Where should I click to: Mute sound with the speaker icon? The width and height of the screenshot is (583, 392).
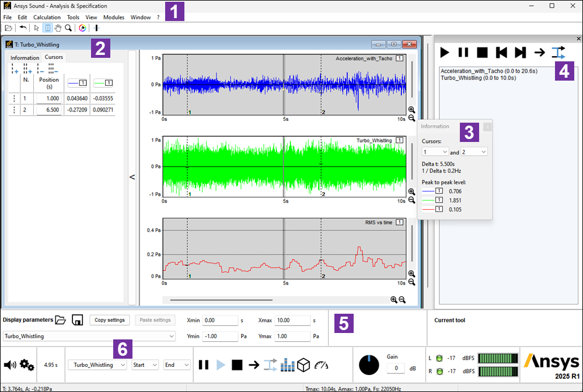point(10,365)
